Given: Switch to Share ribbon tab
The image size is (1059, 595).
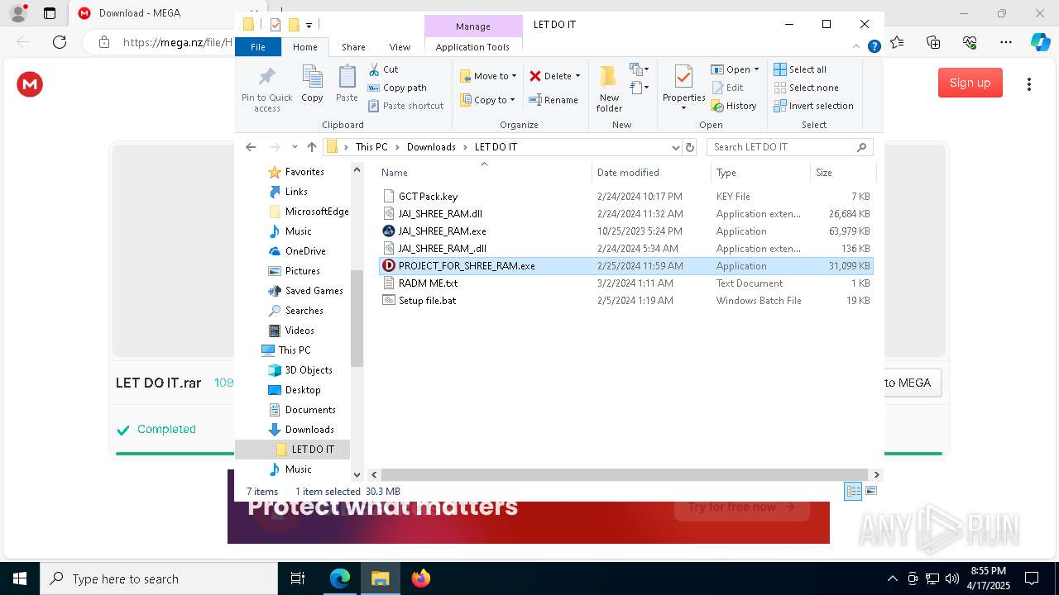Looking at the screenshot, I should pos(353,47).
